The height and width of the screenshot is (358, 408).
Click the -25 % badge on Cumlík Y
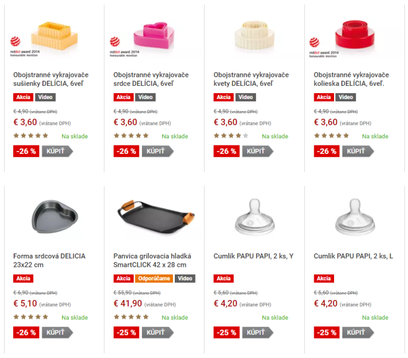click(227, 332)
